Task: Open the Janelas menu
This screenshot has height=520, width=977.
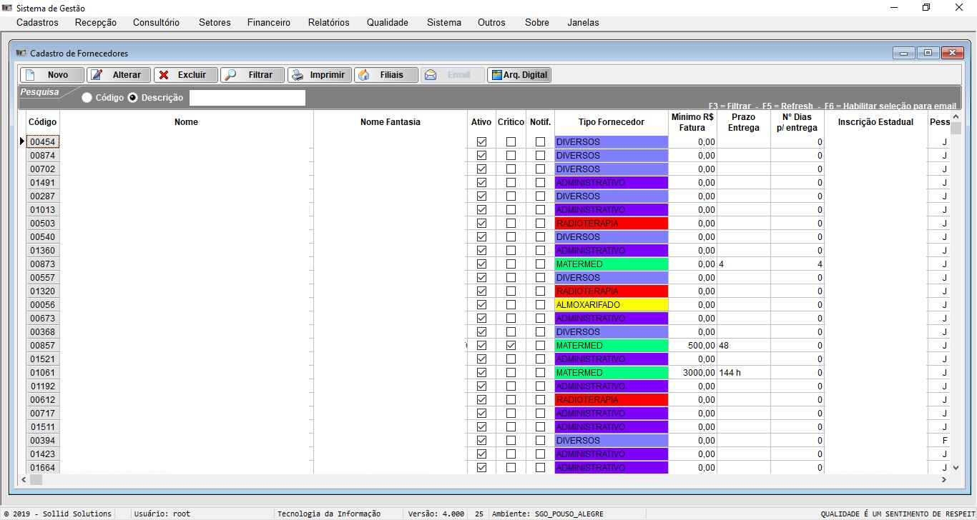Action: coord(584,23)
